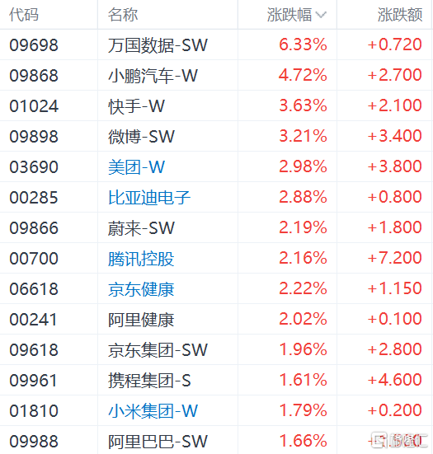Select stock code 01024
This screenshot has height=454, width=433.
click(x=34, y=106)
